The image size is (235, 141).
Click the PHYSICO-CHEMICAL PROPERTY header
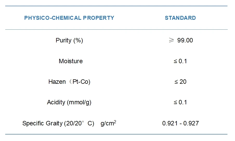pyautogui.click(x=69, y=18)
